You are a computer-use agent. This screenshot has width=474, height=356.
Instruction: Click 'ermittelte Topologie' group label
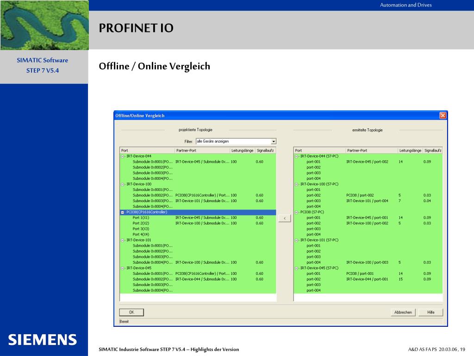367,130
